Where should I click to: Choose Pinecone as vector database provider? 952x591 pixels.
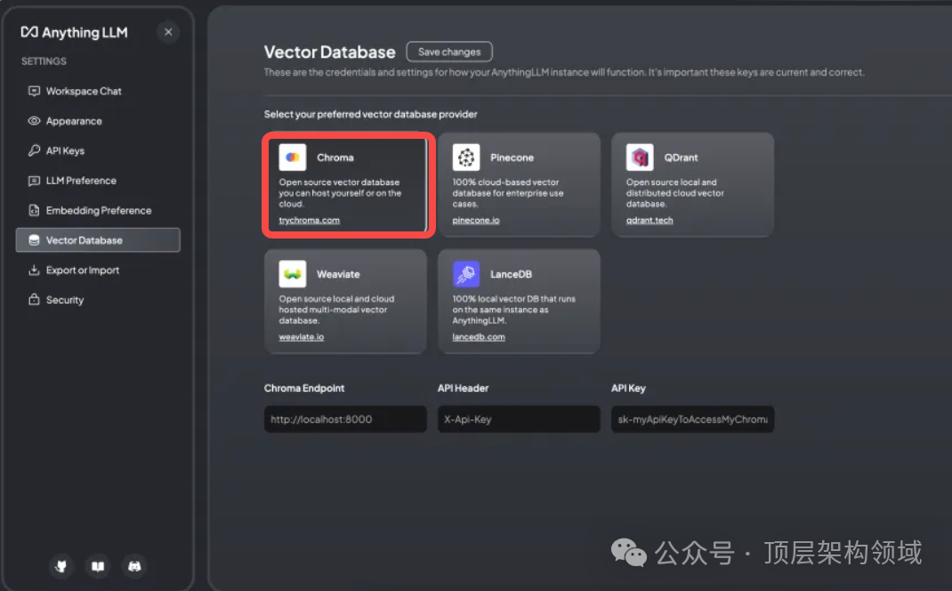tap(519, 184)
